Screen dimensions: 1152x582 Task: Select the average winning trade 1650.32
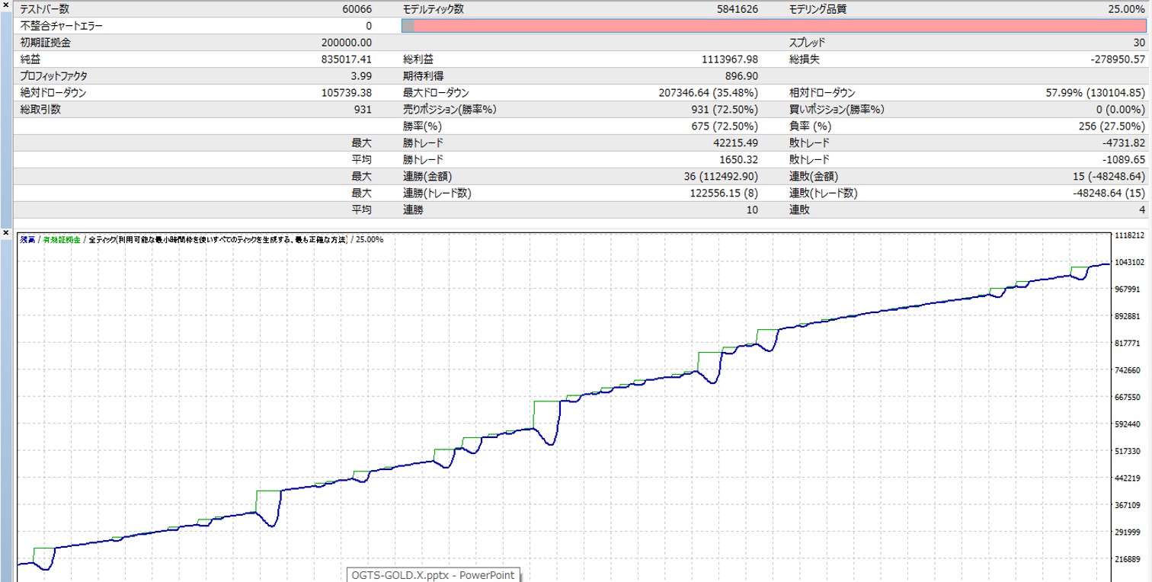738,160
